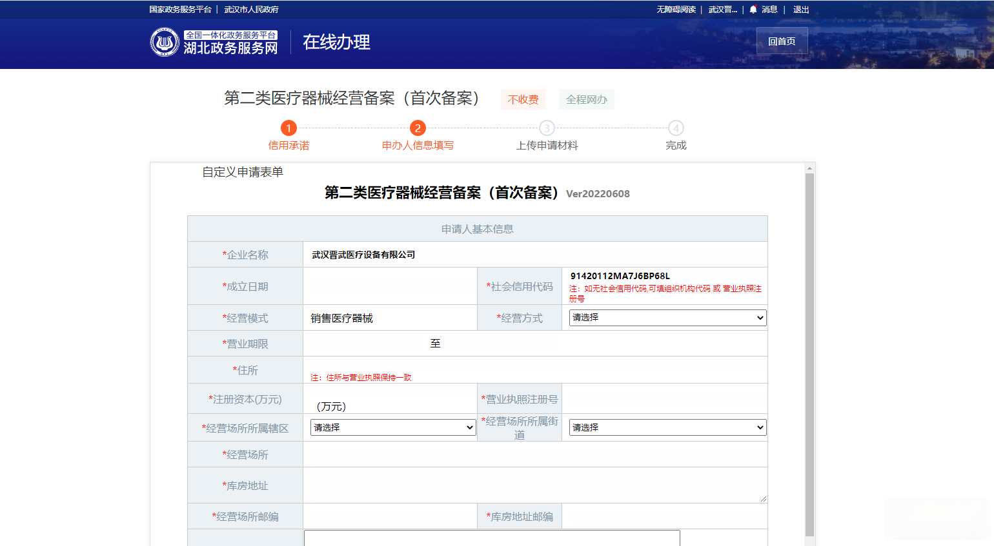Click 退出 to log out

801,10
